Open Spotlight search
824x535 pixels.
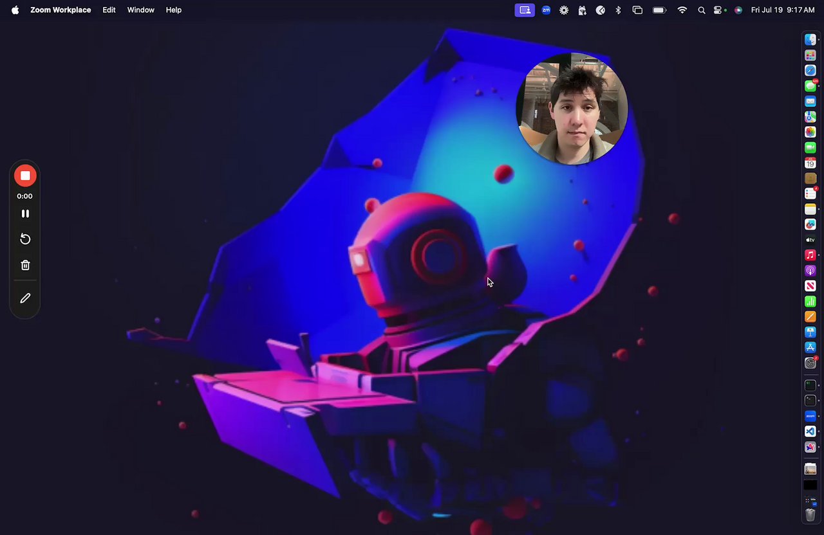coord(702,10)
